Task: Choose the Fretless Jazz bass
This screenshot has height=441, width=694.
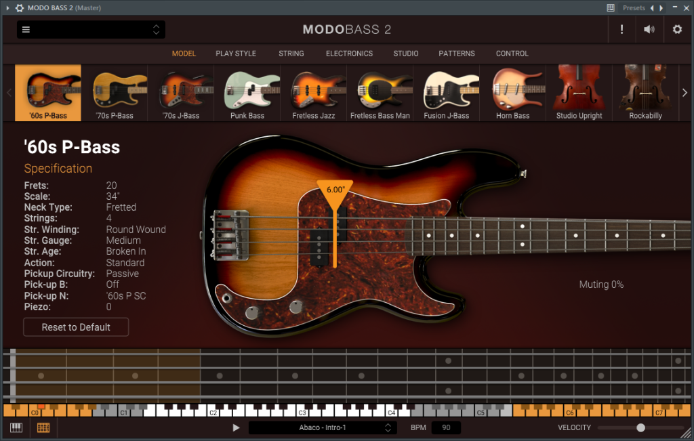Action: click(314, 93)
